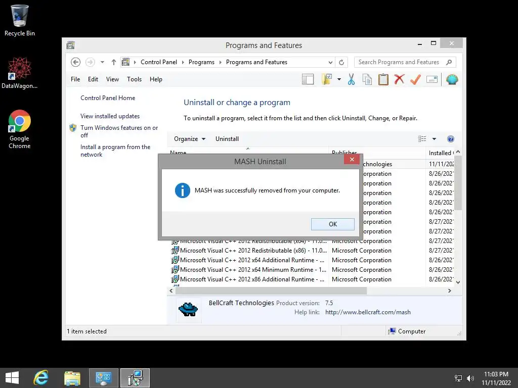Click the search magnifier icon
The height and width of the screenshot is (388, 518).
pos(449,62)
